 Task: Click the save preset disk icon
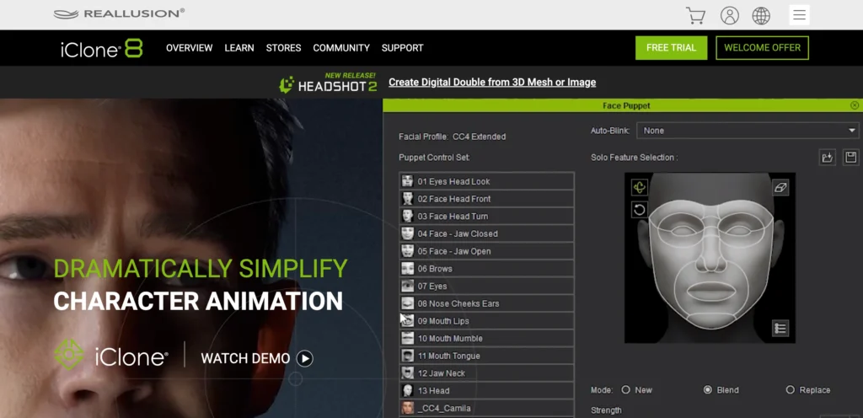[851, 158]
